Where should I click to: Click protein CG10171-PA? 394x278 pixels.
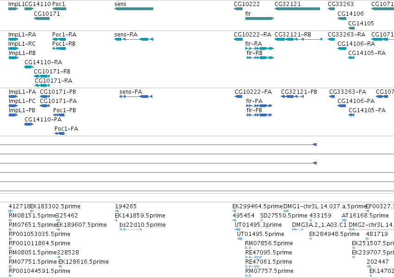(x=58, y=101)
